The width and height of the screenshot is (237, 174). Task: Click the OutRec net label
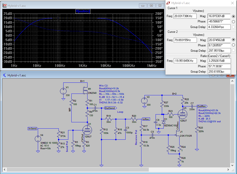pyautogui.click(x=202, y=106)
